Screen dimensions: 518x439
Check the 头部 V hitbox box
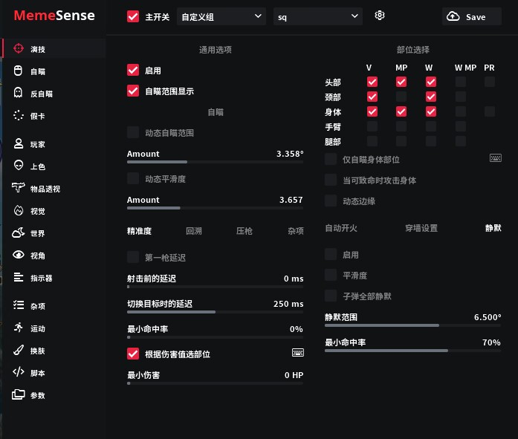point(372,82)
